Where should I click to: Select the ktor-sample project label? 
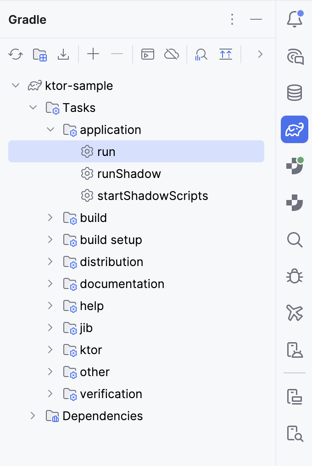coord(79,86)
